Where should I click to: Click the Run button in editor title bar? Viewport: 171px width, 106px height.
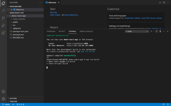[160, 2]
